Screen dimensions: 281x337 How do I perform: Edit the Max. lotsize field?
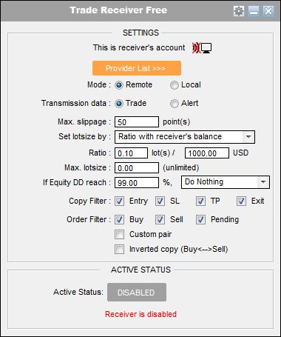(x=137, y=168)
